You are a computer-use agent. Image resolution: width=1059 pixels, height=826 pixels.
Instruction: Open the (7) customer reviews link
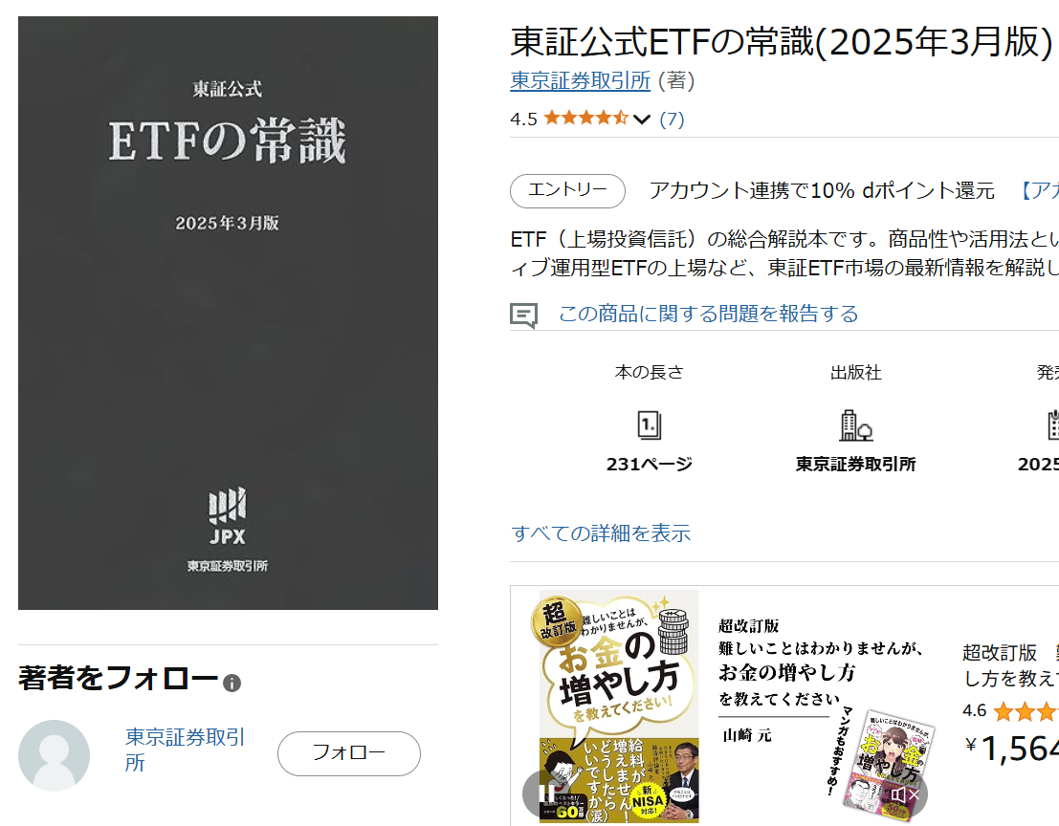tap(672, 120)
